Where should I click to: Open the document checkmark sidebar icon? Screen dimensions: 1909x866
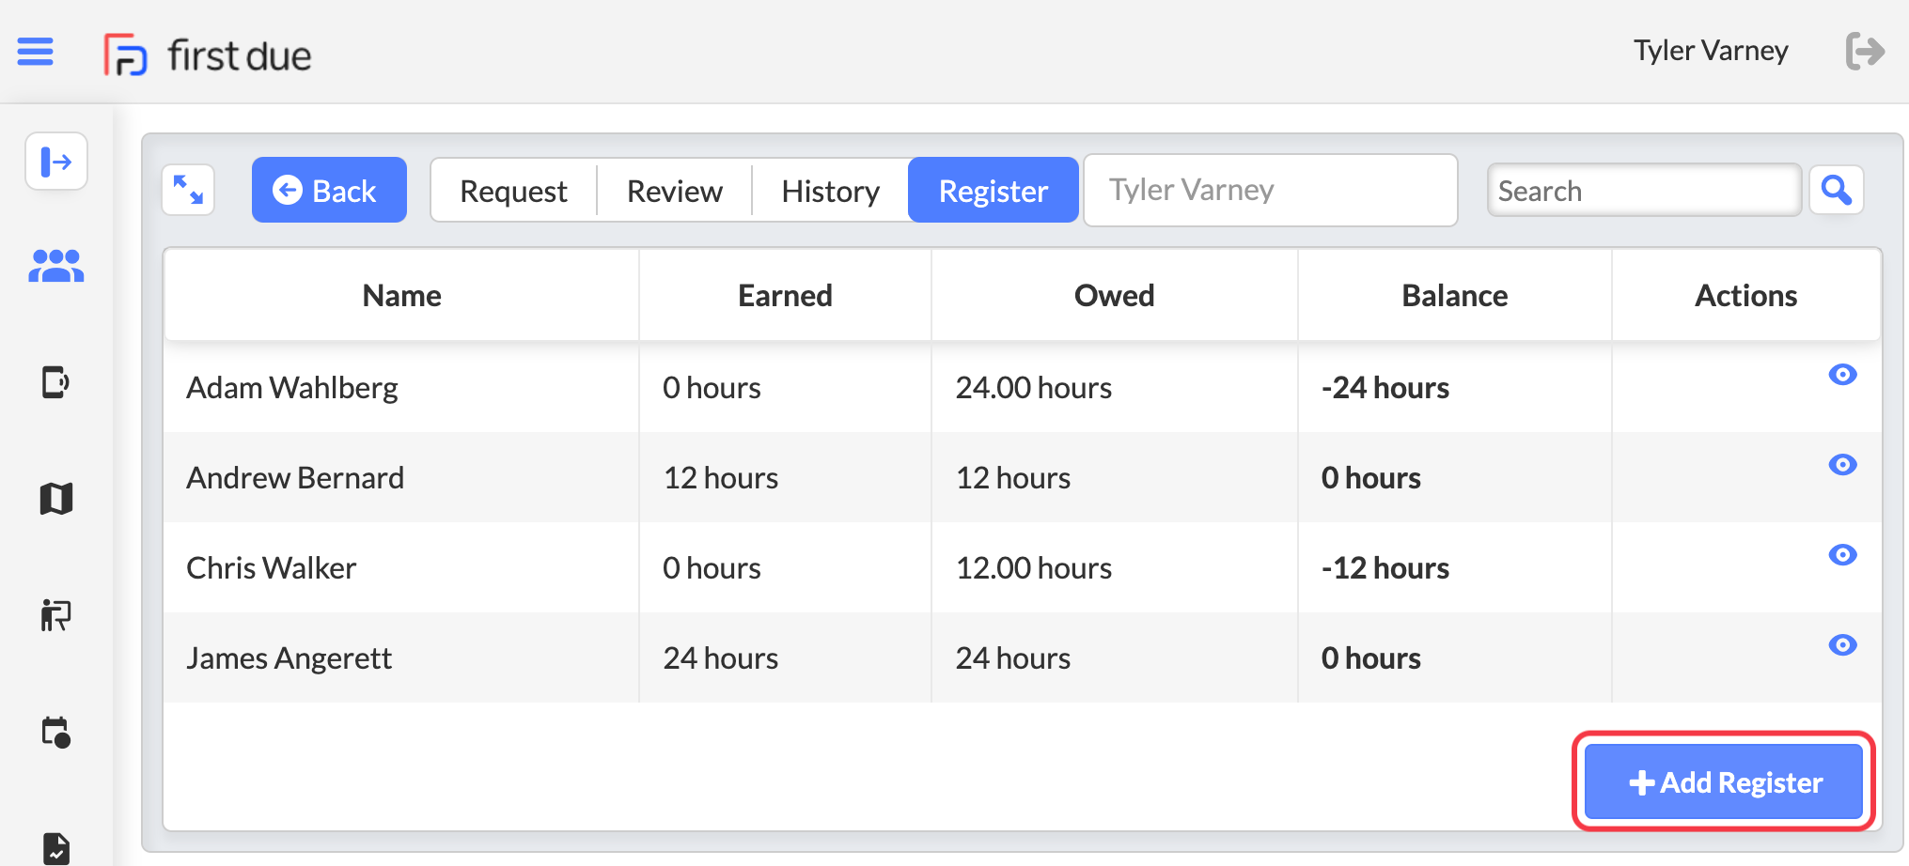click(x=56, y=848)
